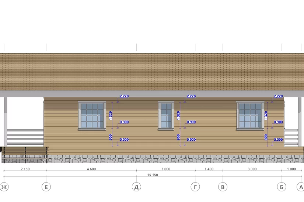Image resolution: width=304 pixels, height=202 pixels.
Task: Select the 4 600 dimension text
Action: [91, 169]
